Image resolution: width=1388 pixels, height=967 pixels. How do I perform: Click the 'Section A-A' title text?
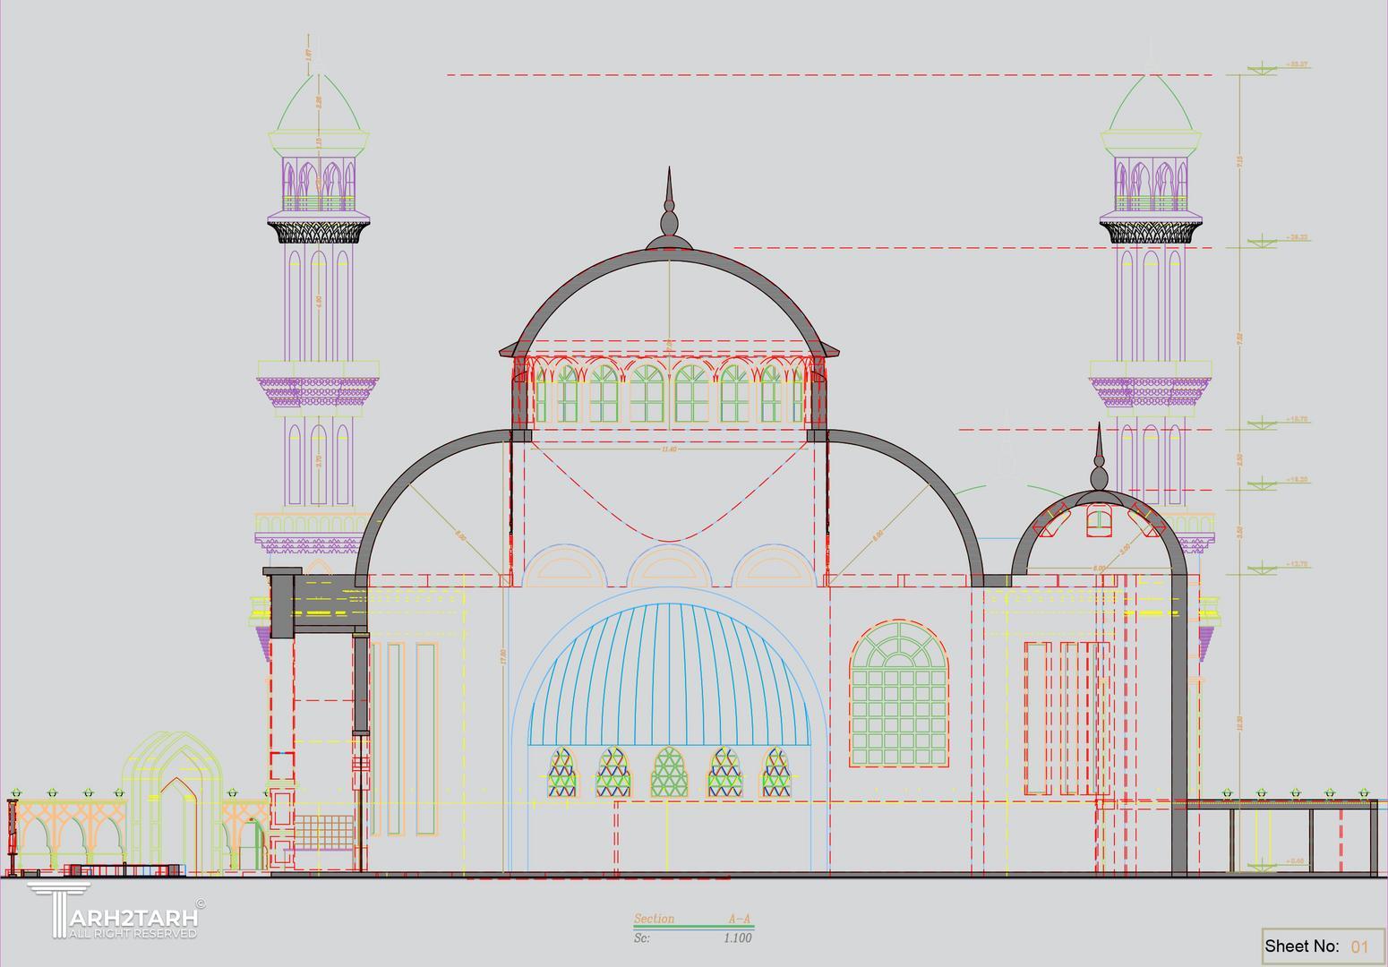(x=692, y=920)
